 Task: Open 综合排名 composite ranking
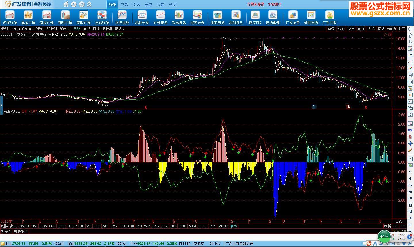[179, 17]
